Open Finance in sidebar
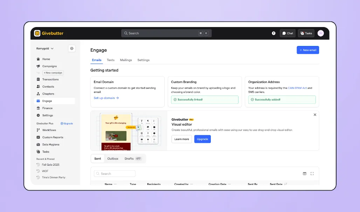Viewport: 360px width, 212px height. coord(55,108)
